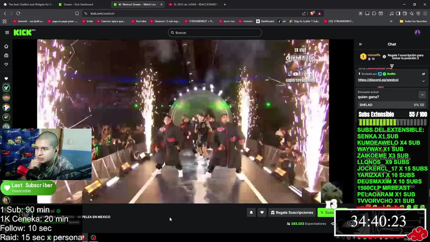430x242 pixels.
Task: Click the notification bell under the stream
Action: pyautogui.click(x=251, y=212)
